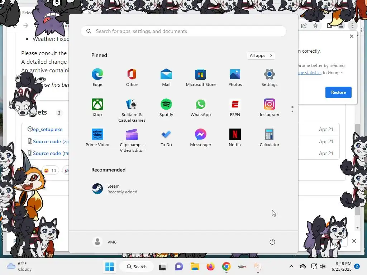Image resolution: width=367 pixels, height=275 pixels.
Task: Open the power options button
Action: click(x=272, y=242)
